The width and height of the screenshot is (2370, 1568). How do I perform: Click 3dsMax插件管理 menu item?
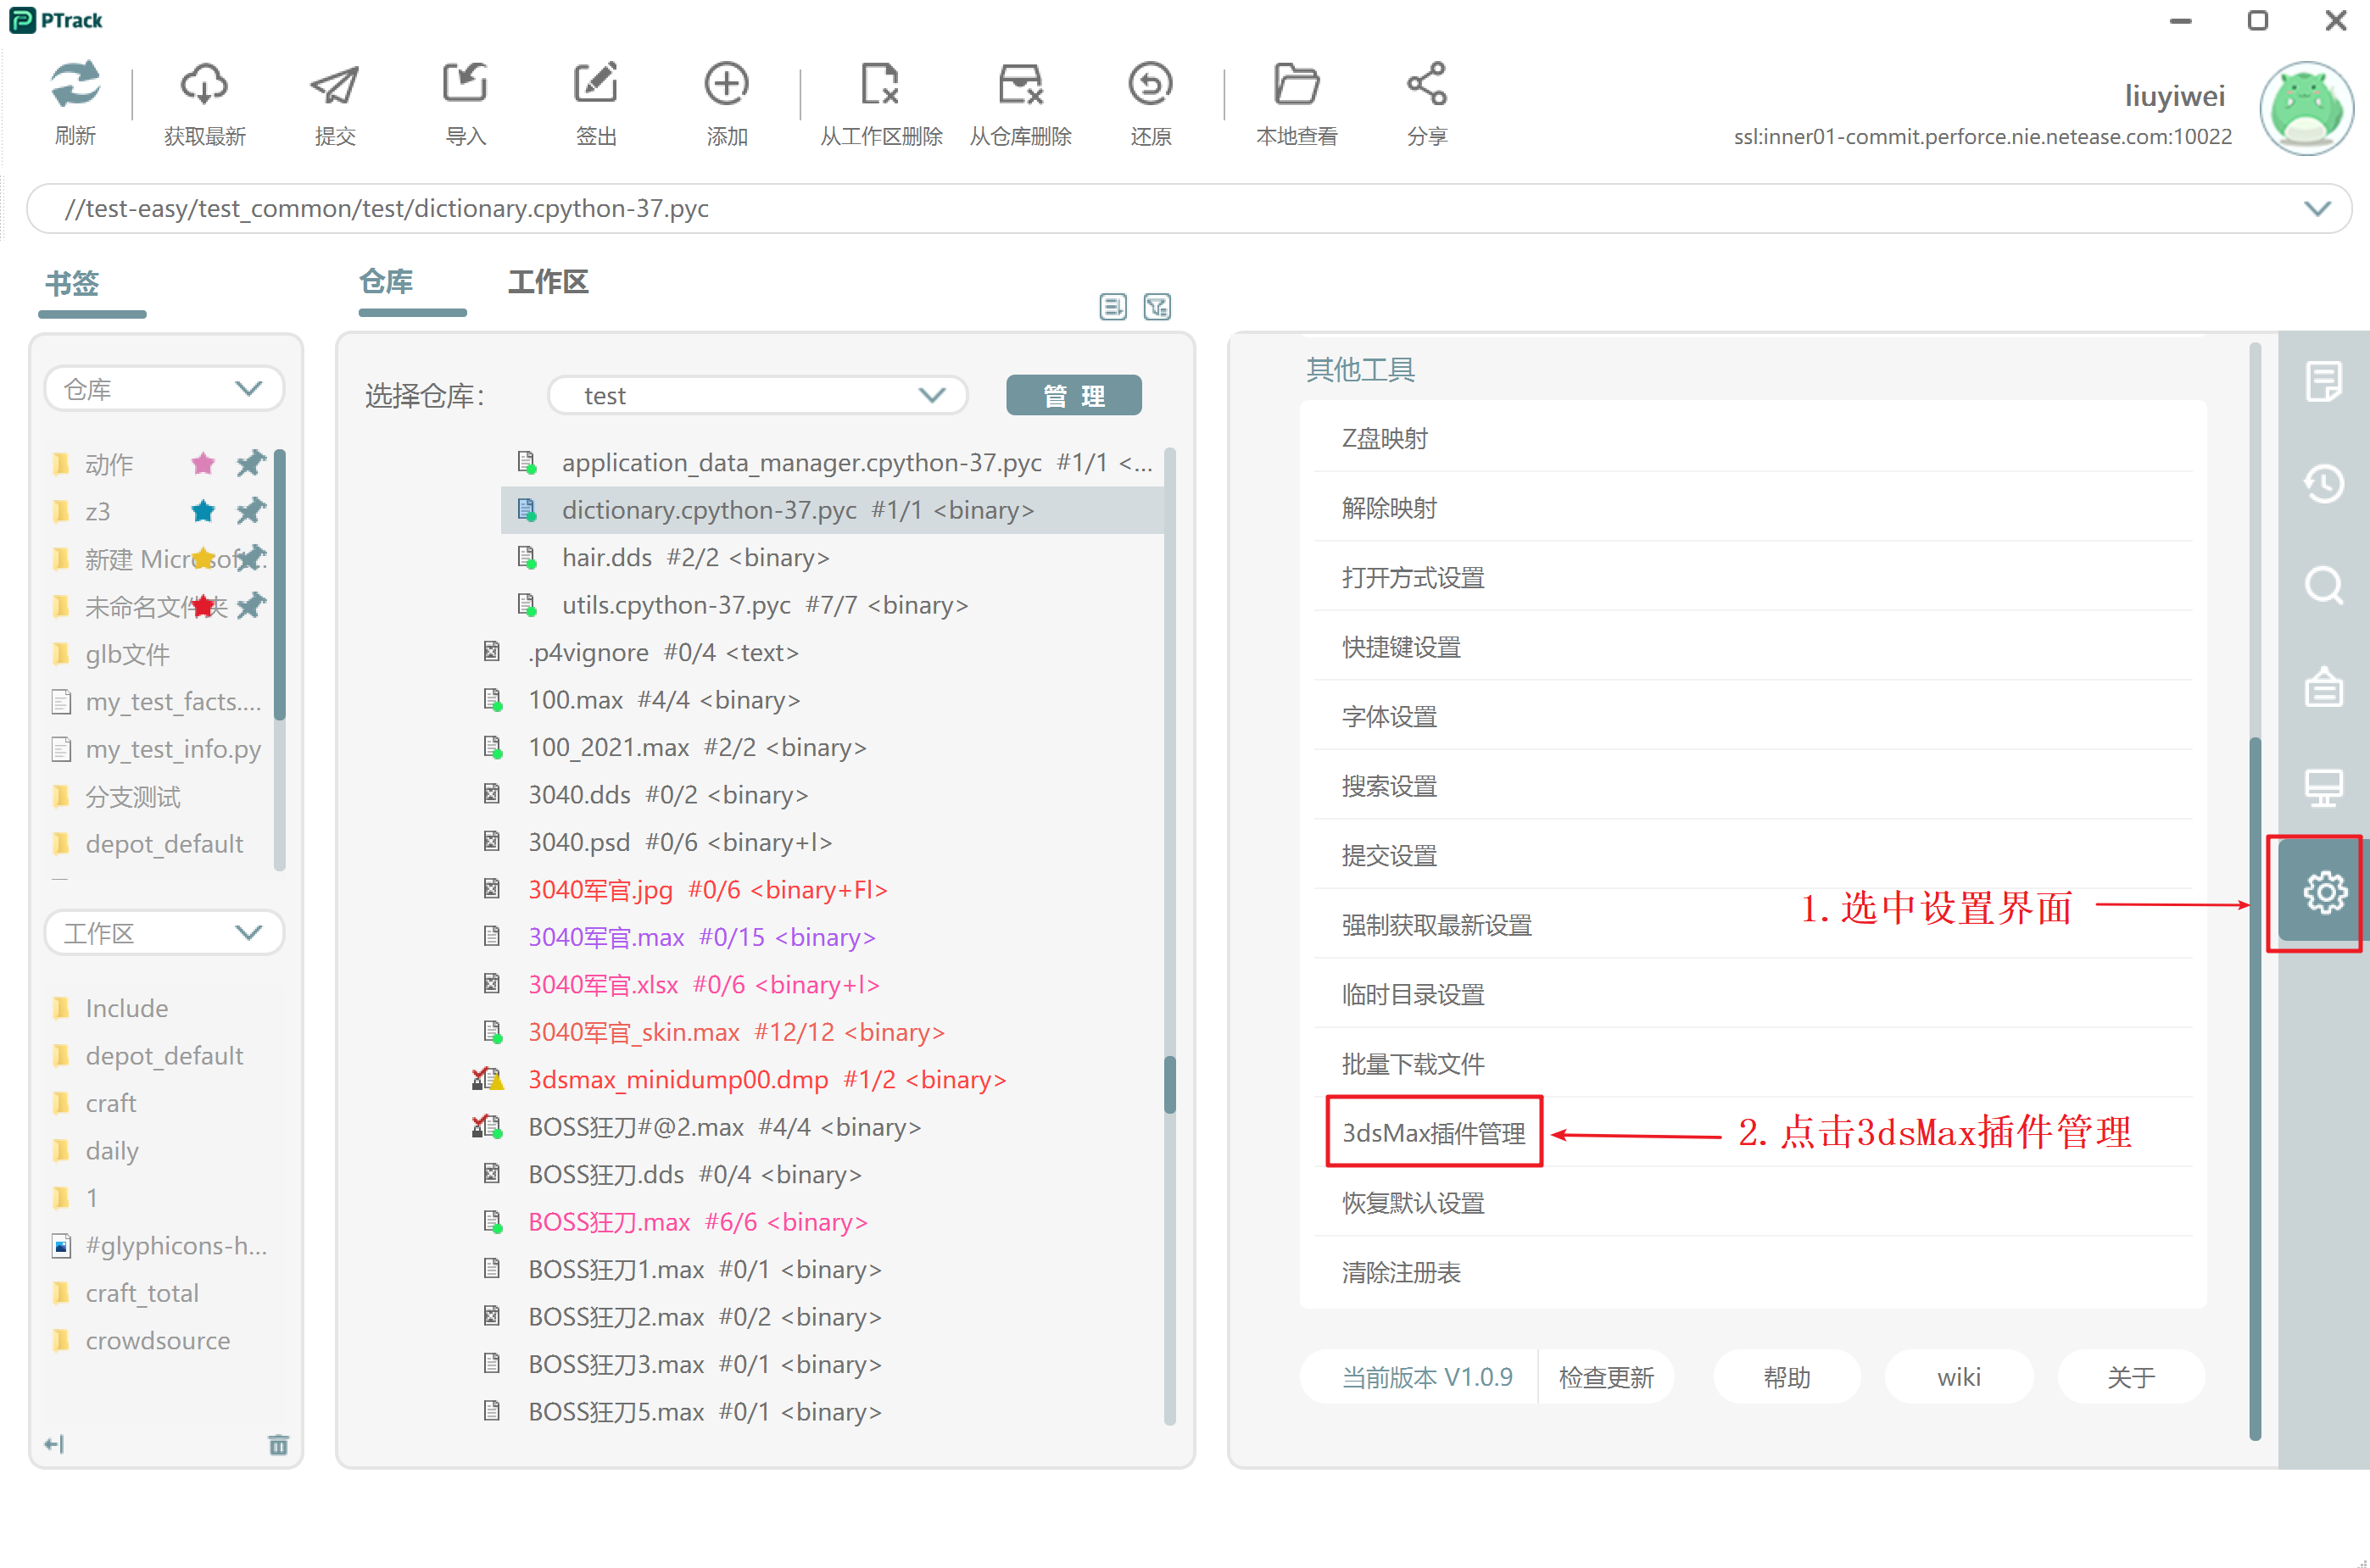(x=1432, y=1132)
